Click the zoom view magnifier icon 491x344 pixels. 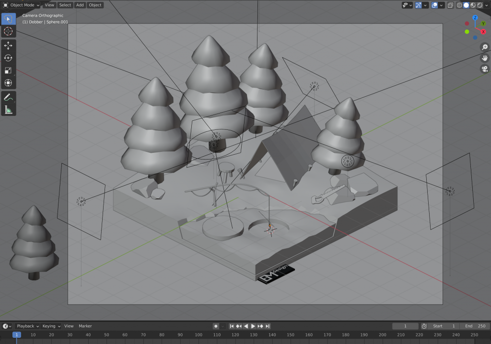tap(485, 47)
